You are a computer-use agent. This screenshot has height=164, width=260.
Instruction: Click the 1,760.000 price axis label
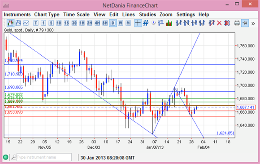pos(246,46)
